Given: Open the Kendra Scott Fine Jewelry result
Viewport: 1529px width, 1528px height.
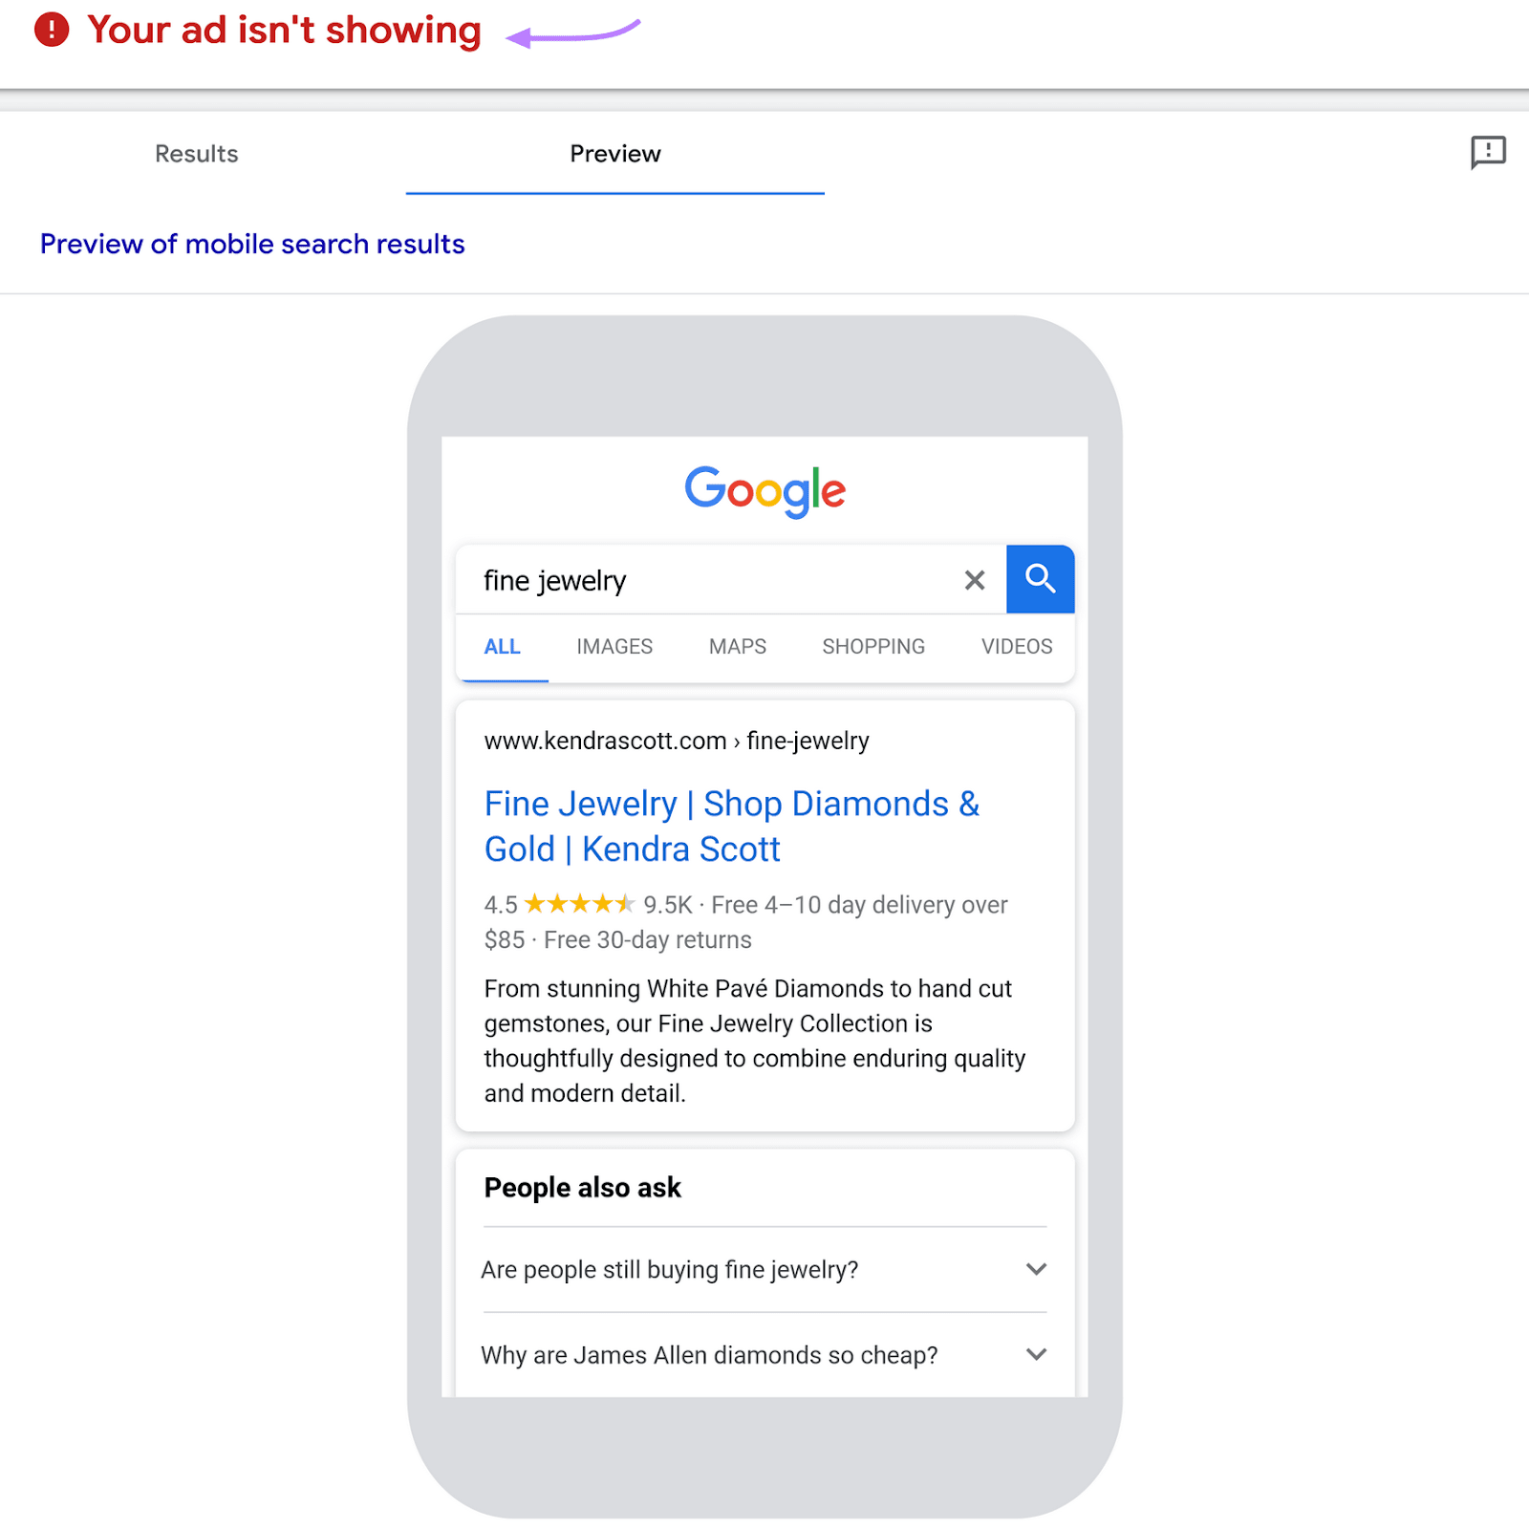Looking at the screenshot, I should (x=732, y=826).
